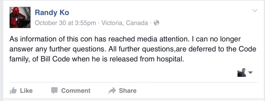
Task: Click the Comment speech bubble icon
Action: pyautogui.click(x=54, y=91)
